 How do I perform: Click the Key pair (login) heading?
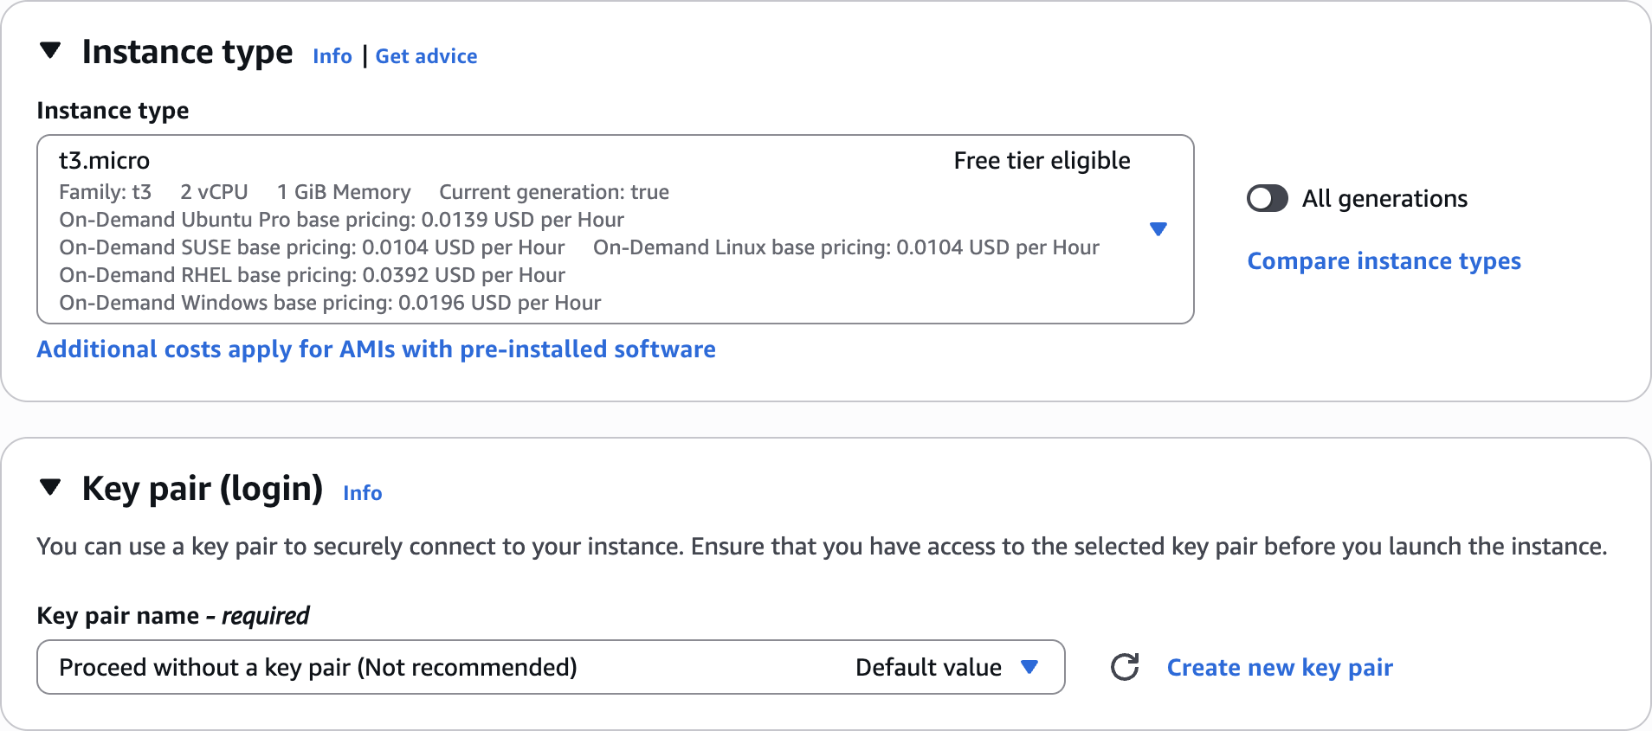tap(202, 489)
